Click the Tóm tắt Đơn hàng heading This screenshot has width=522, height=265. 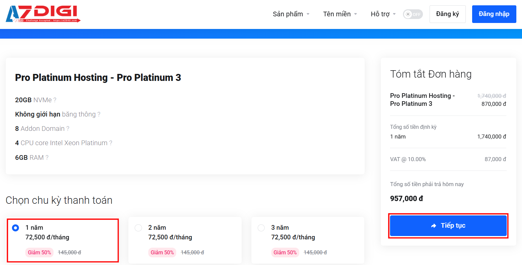431,74
